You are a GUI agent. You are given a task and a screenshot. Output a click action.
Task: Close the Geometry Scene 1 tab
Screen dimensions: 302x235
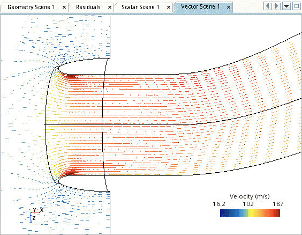click(64, 8)
